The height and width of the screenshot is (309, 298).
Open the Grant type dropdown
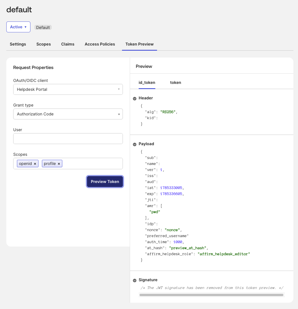(68, 114)
